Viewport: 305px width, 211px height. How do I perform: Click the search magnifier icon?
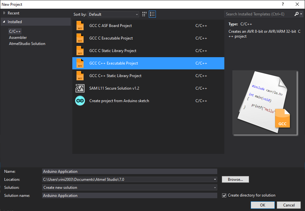pyautogui.click(x=296, y=14)
